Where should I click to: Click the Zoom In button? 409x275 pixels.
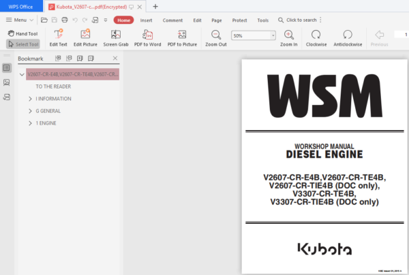pos(289,38)
